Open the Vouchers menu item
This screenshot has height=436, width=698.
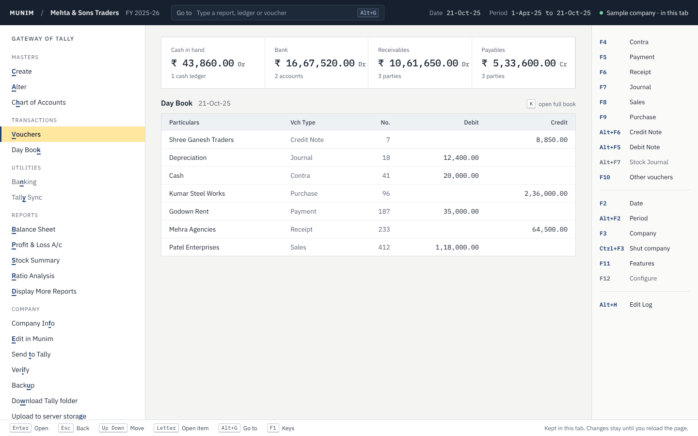pos(73,134)
